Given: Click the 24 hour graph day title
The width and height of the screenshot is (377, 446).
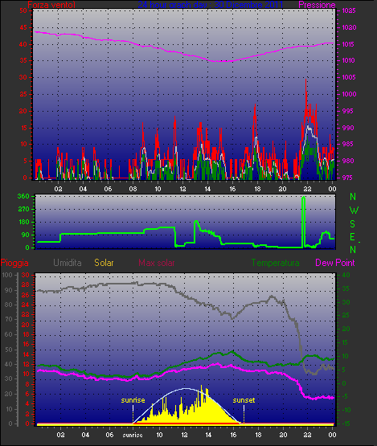Looking at the screenshot, I should click(x=211, y=5).
